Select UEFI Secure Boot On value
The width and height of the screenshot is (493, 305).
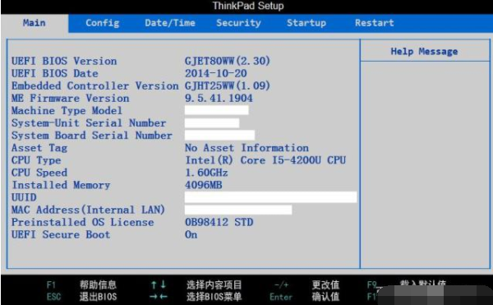point(191,234)
